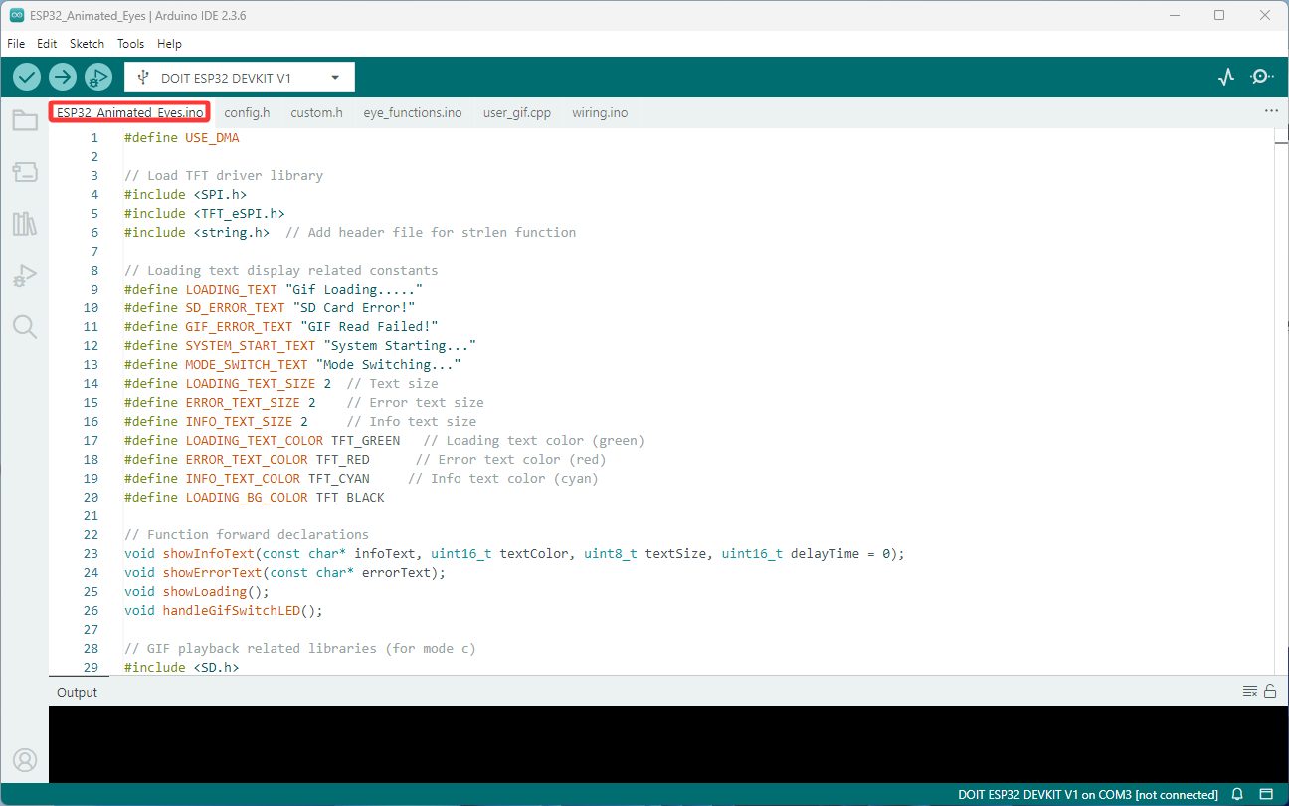
Task: Clear the Output panel with lines icon
Action: [1250, 692]
